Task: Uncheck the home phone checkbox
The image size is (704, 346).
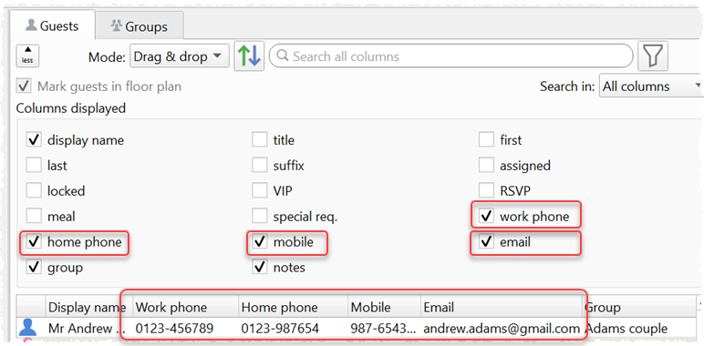Action: pyautogui.click(x=33, y=242)
